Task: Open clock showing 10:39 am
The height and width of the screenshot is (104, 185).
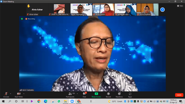Action: click(x=173, y=101)
